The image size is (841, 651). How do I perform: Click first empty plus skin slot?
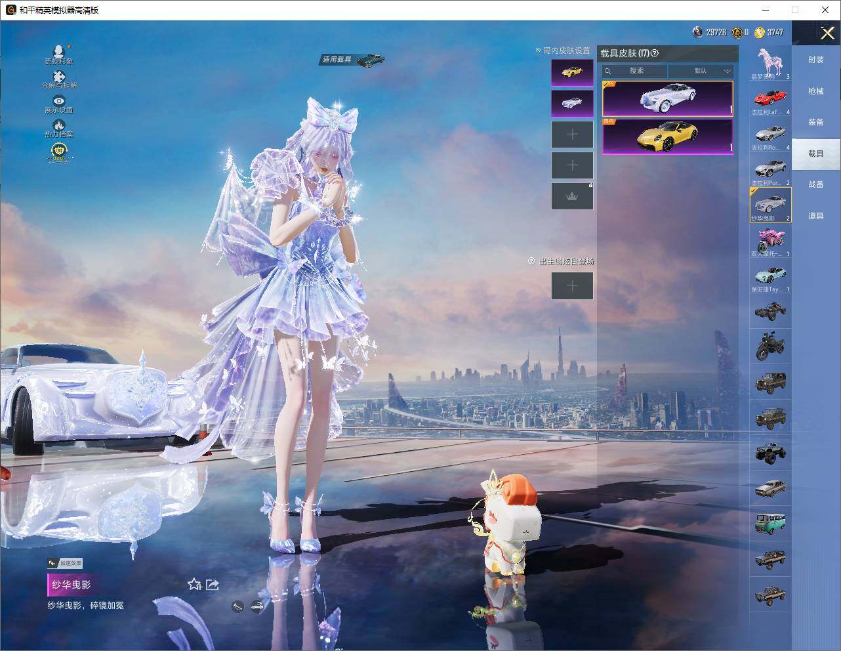pos(572,134)
